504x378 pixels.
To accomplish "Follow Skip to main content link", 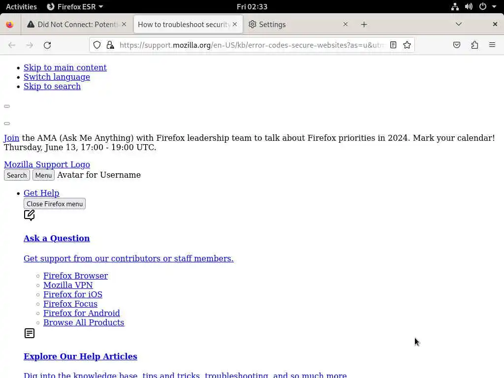I will click(x=65, y=67).
